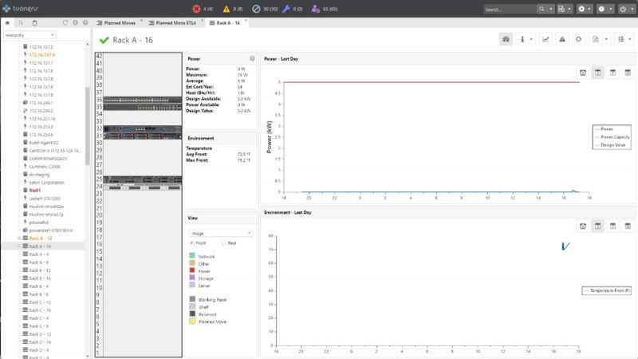
Task: Select Rack B - 12 in the tree
Action: coord(39,270)
